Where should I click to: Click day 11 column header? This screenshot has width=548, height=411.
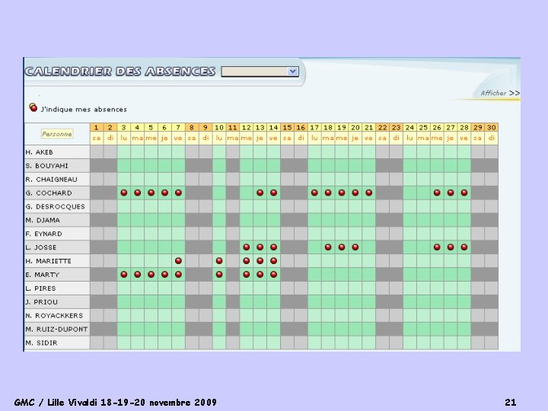pos(233,128)
